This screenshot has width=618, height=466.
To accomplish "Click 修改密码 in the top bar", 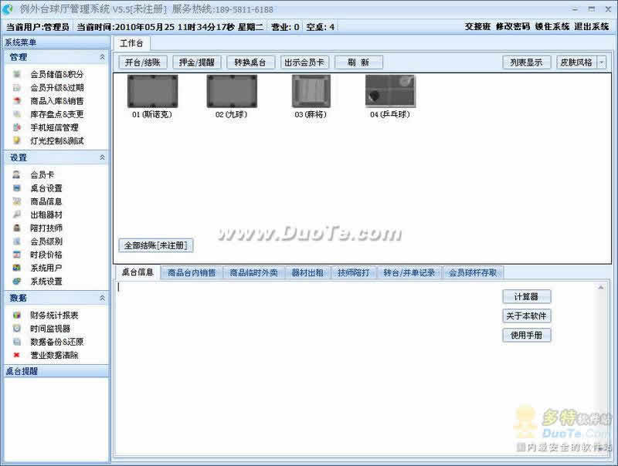I will 514,26.
